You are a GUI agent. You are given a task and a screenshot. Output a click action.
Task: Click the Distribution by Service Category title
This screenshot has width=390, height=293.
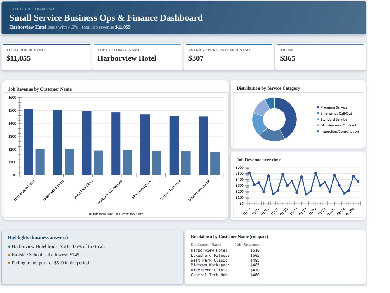pyautogui.click(x=268, y=88)
